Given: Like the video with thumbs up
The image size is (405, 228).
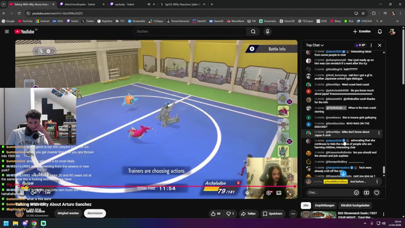Looking at the screenshot, I should click(216, 213).
